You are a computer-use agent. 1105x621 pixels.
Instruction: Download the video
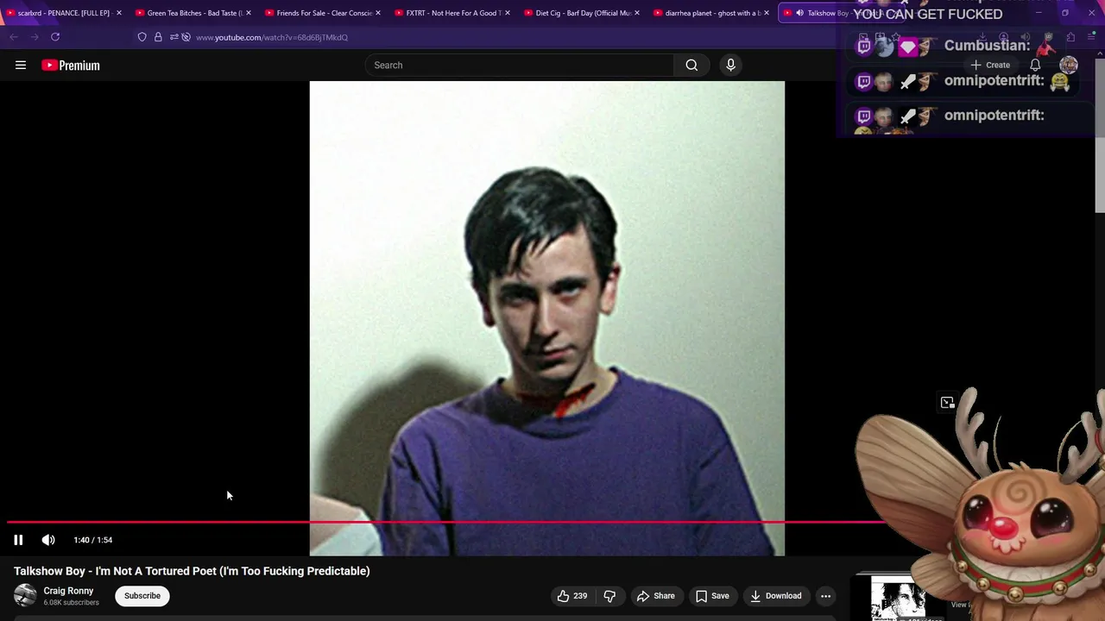coord(776,596)
